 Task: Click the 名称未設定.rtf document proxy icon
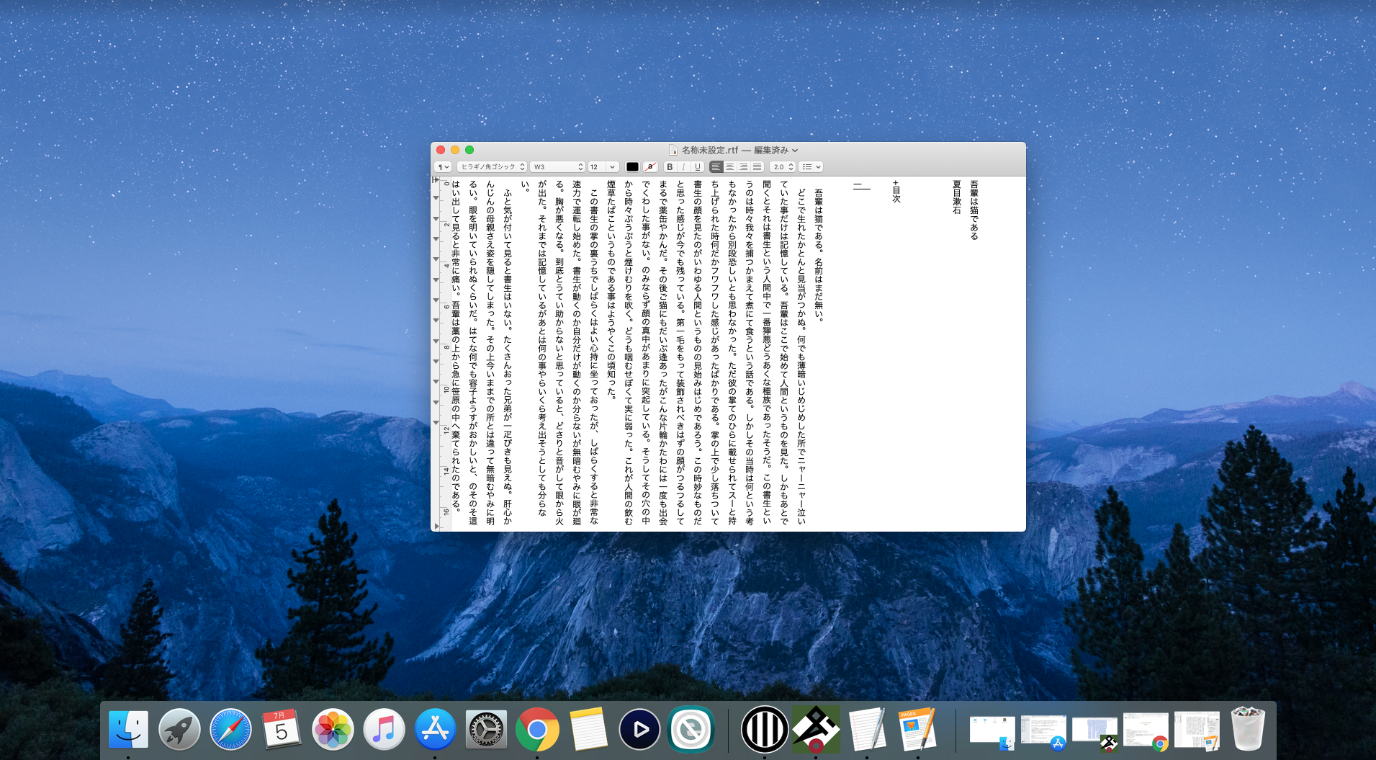point(673,150)
